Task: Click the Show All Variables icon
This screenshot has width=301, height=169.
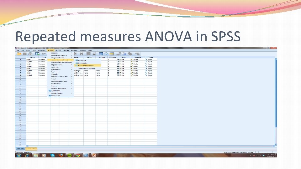Action: point(130,54)
